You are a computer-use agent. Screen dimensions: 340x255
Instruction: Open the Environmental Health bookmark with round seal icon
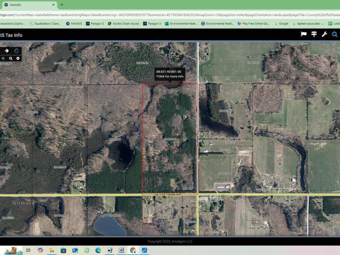click(x=217, y=23)
